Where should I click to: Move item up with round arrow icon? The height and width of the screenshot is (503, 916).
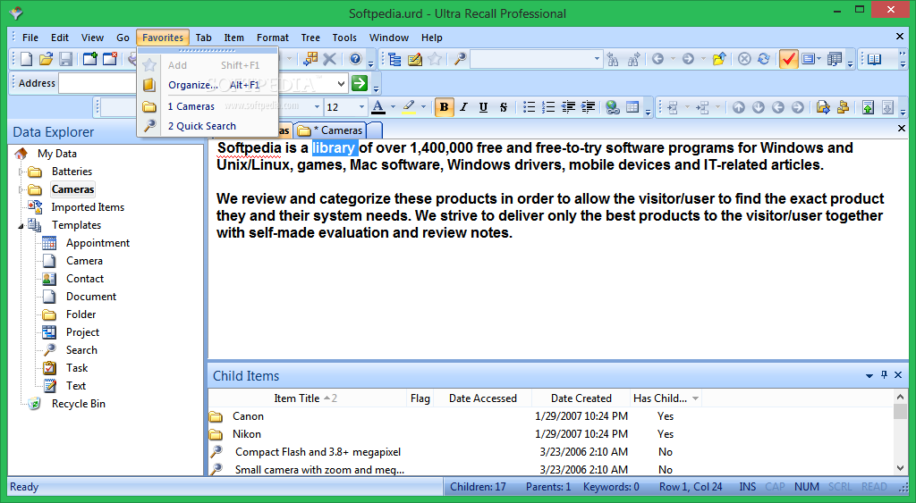(739, 107)
